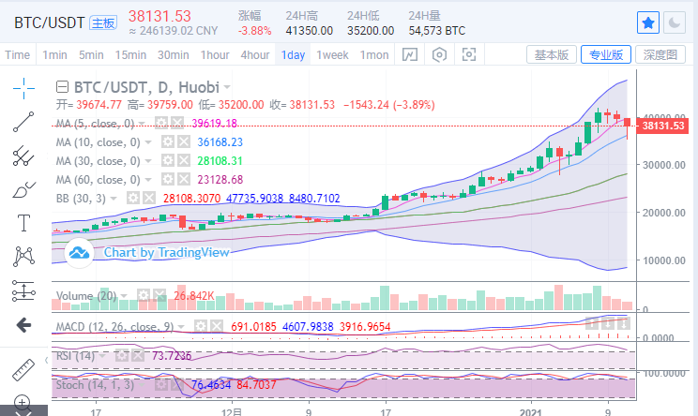
Task: Click the back arrow icon in the left toolbar
Action: point(23,325)
